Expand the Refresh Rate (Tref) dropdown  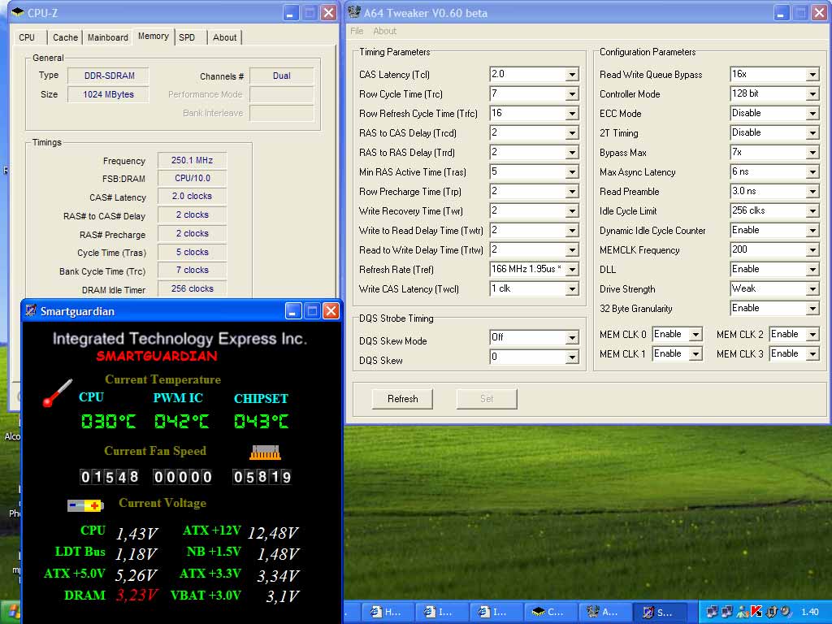pyautogui.click(x=572, y=270)
